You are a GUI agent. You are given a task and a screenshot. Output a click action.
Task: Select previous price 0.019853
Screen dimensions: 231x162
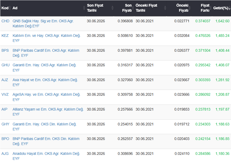click(182, 109)
